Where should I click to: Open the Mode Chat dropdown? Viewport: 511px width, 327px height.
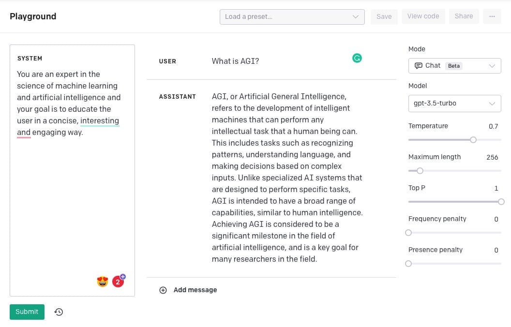coord(454,66)
